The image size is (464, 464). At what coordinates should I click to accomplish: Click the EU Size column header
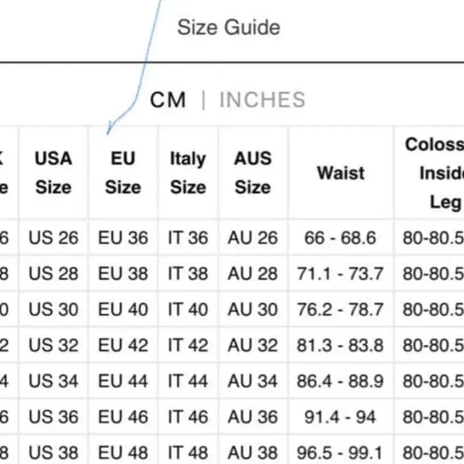point(123,173)
